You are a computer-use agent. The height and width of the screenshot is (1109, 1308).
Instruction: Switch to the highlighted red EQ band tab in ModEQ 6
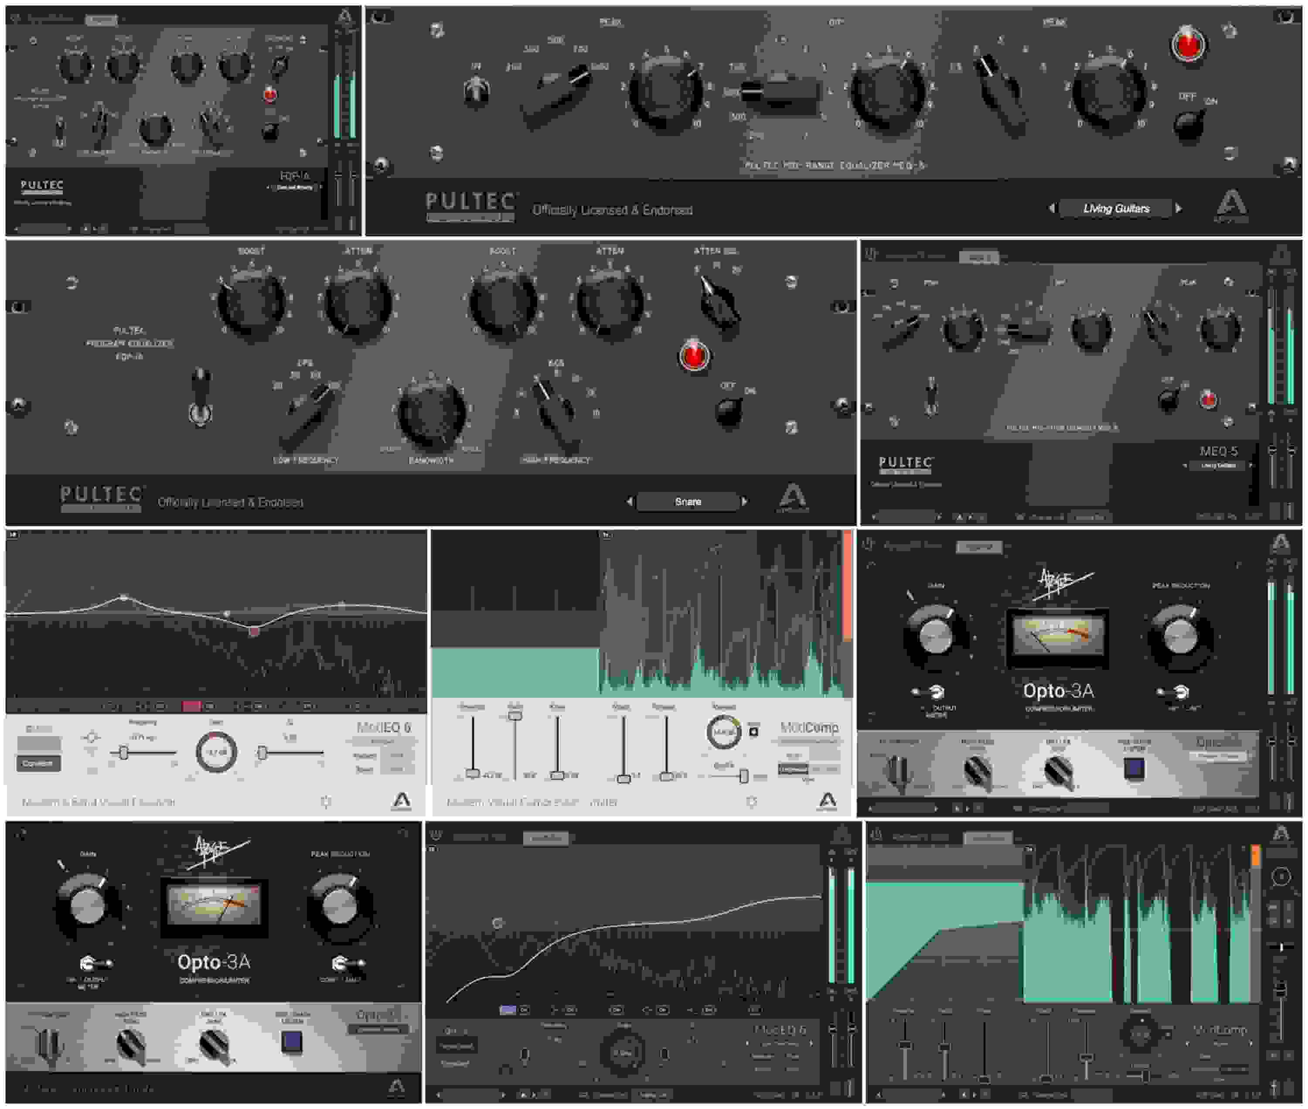(x=192, y=705)
